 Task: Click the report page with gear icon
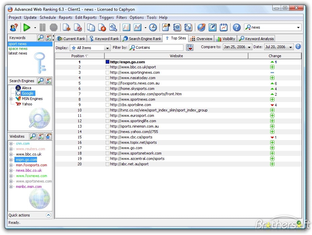click(x=66, y=28)
